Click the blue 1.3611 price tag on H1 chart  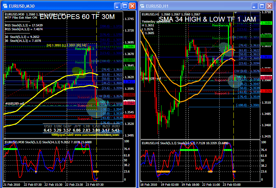point(266,57)
